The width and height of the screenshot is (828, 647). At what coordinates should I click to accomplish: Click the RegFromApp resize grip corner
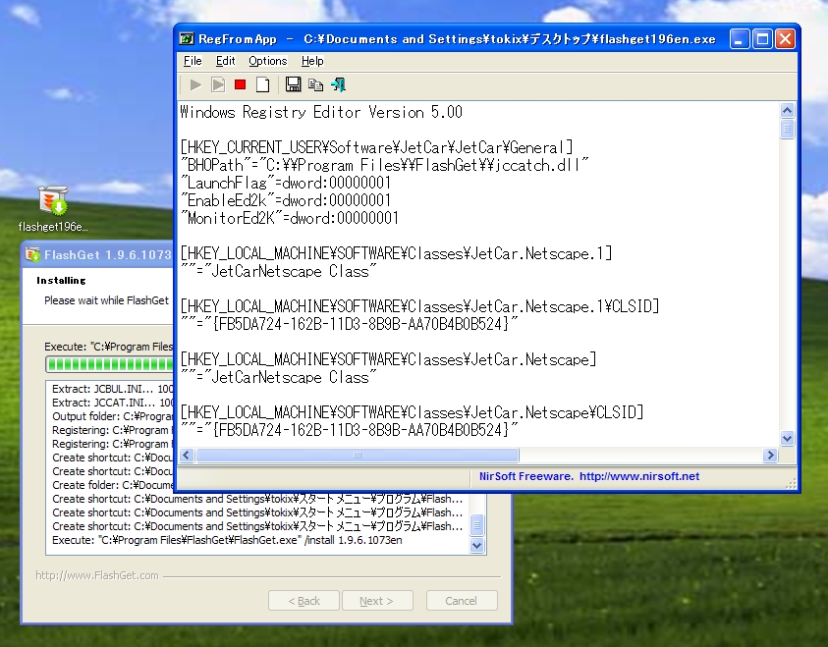[791, 483]
